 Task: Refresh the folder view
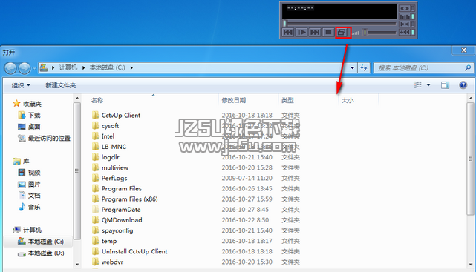click(364, 68)
